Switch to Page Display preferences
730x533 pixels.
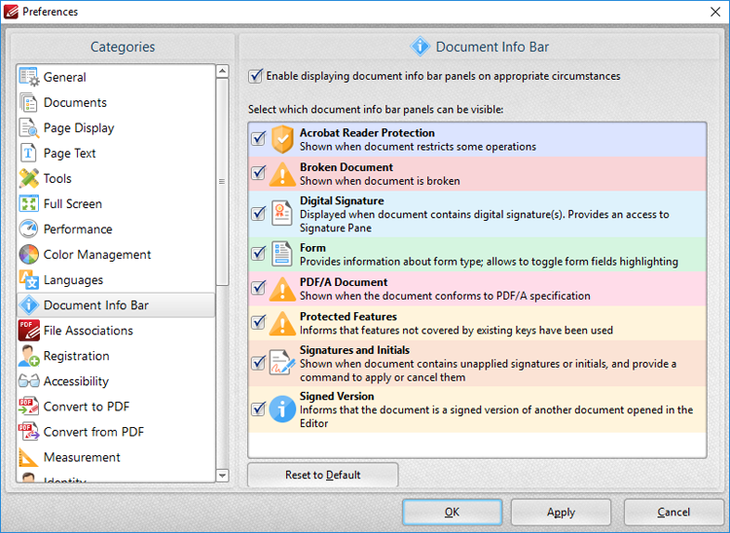click(116, 128)
